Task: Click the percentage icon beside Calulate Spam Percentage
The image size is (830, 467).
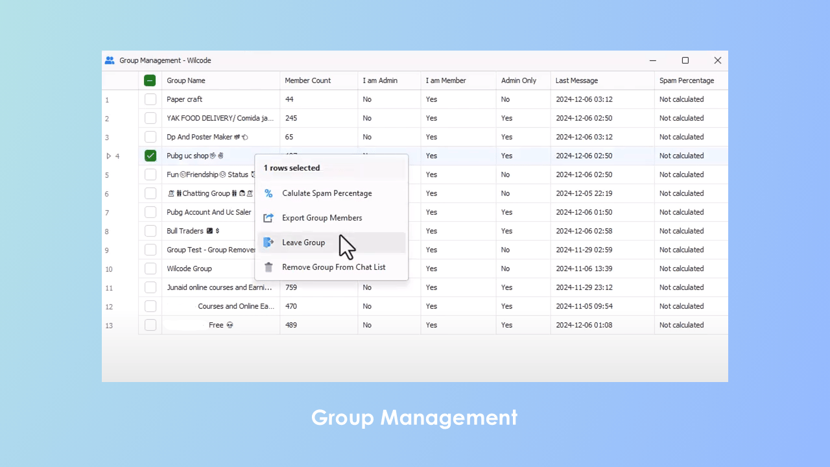Action: click(268, 193)
